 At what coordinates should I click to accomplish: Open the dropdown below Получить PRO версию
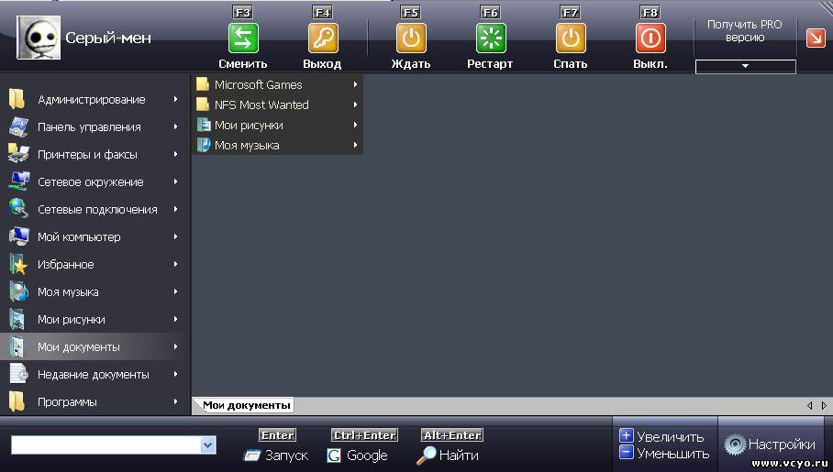pyautogui.click(x=745, y=66)
